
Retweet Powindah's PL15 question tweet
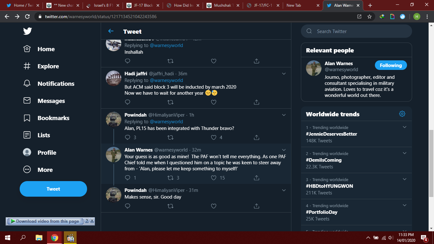point(170,137)
